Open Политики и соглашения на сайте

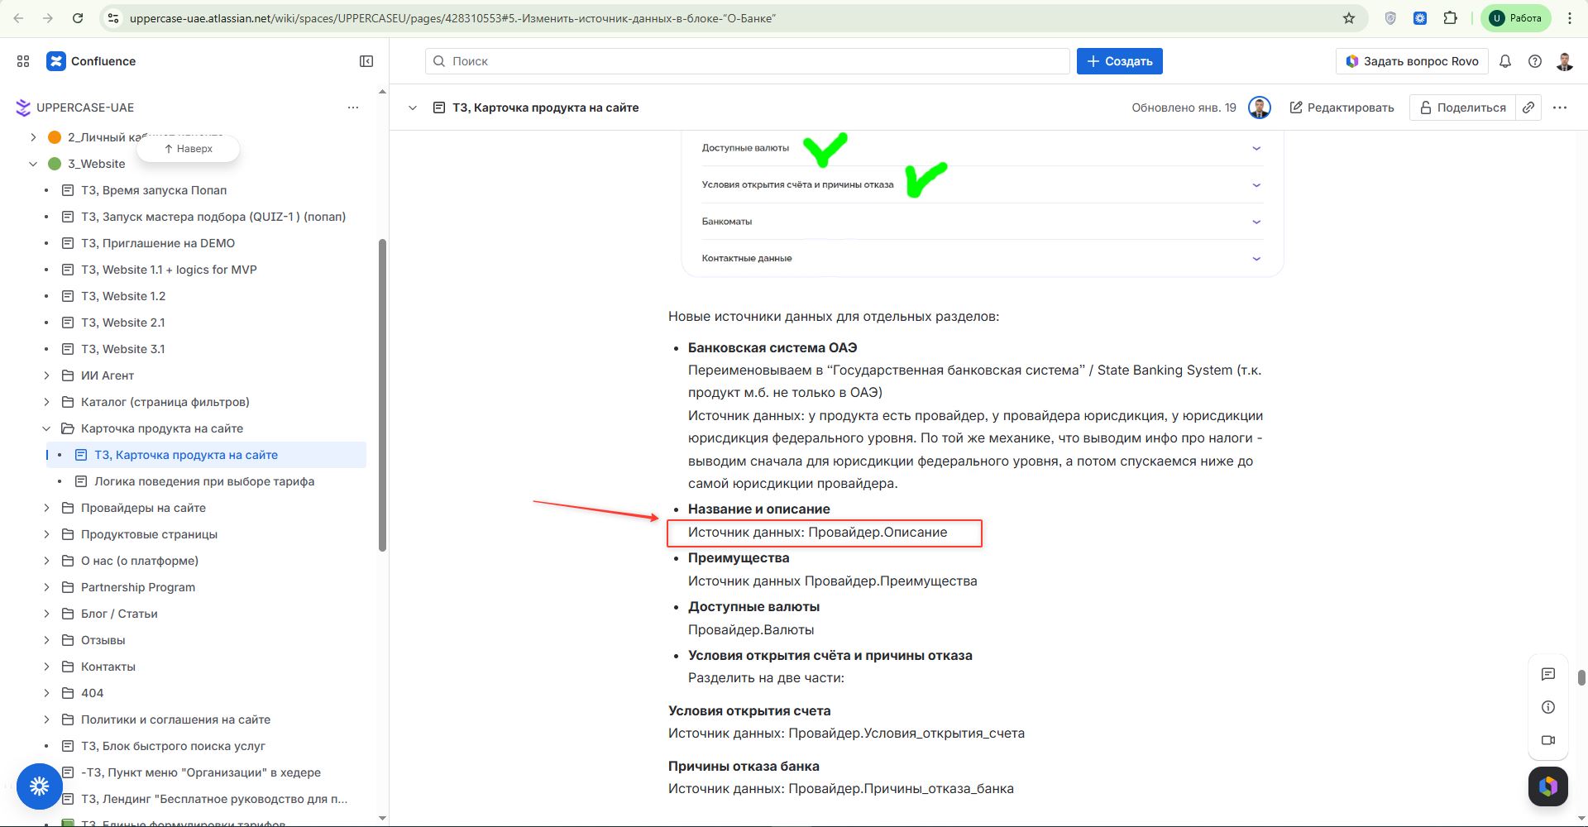(x=175, y=719)
